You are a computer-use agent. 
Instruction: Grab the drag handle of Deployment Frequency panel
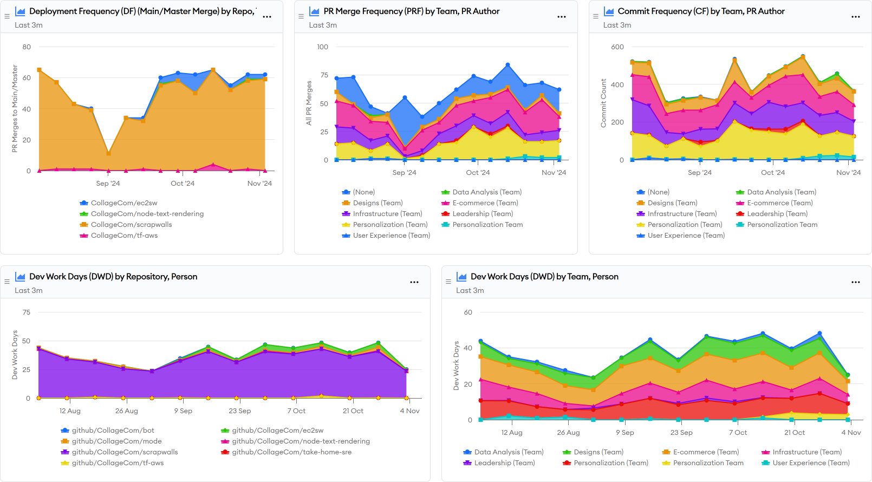click(x=7, y=17)
